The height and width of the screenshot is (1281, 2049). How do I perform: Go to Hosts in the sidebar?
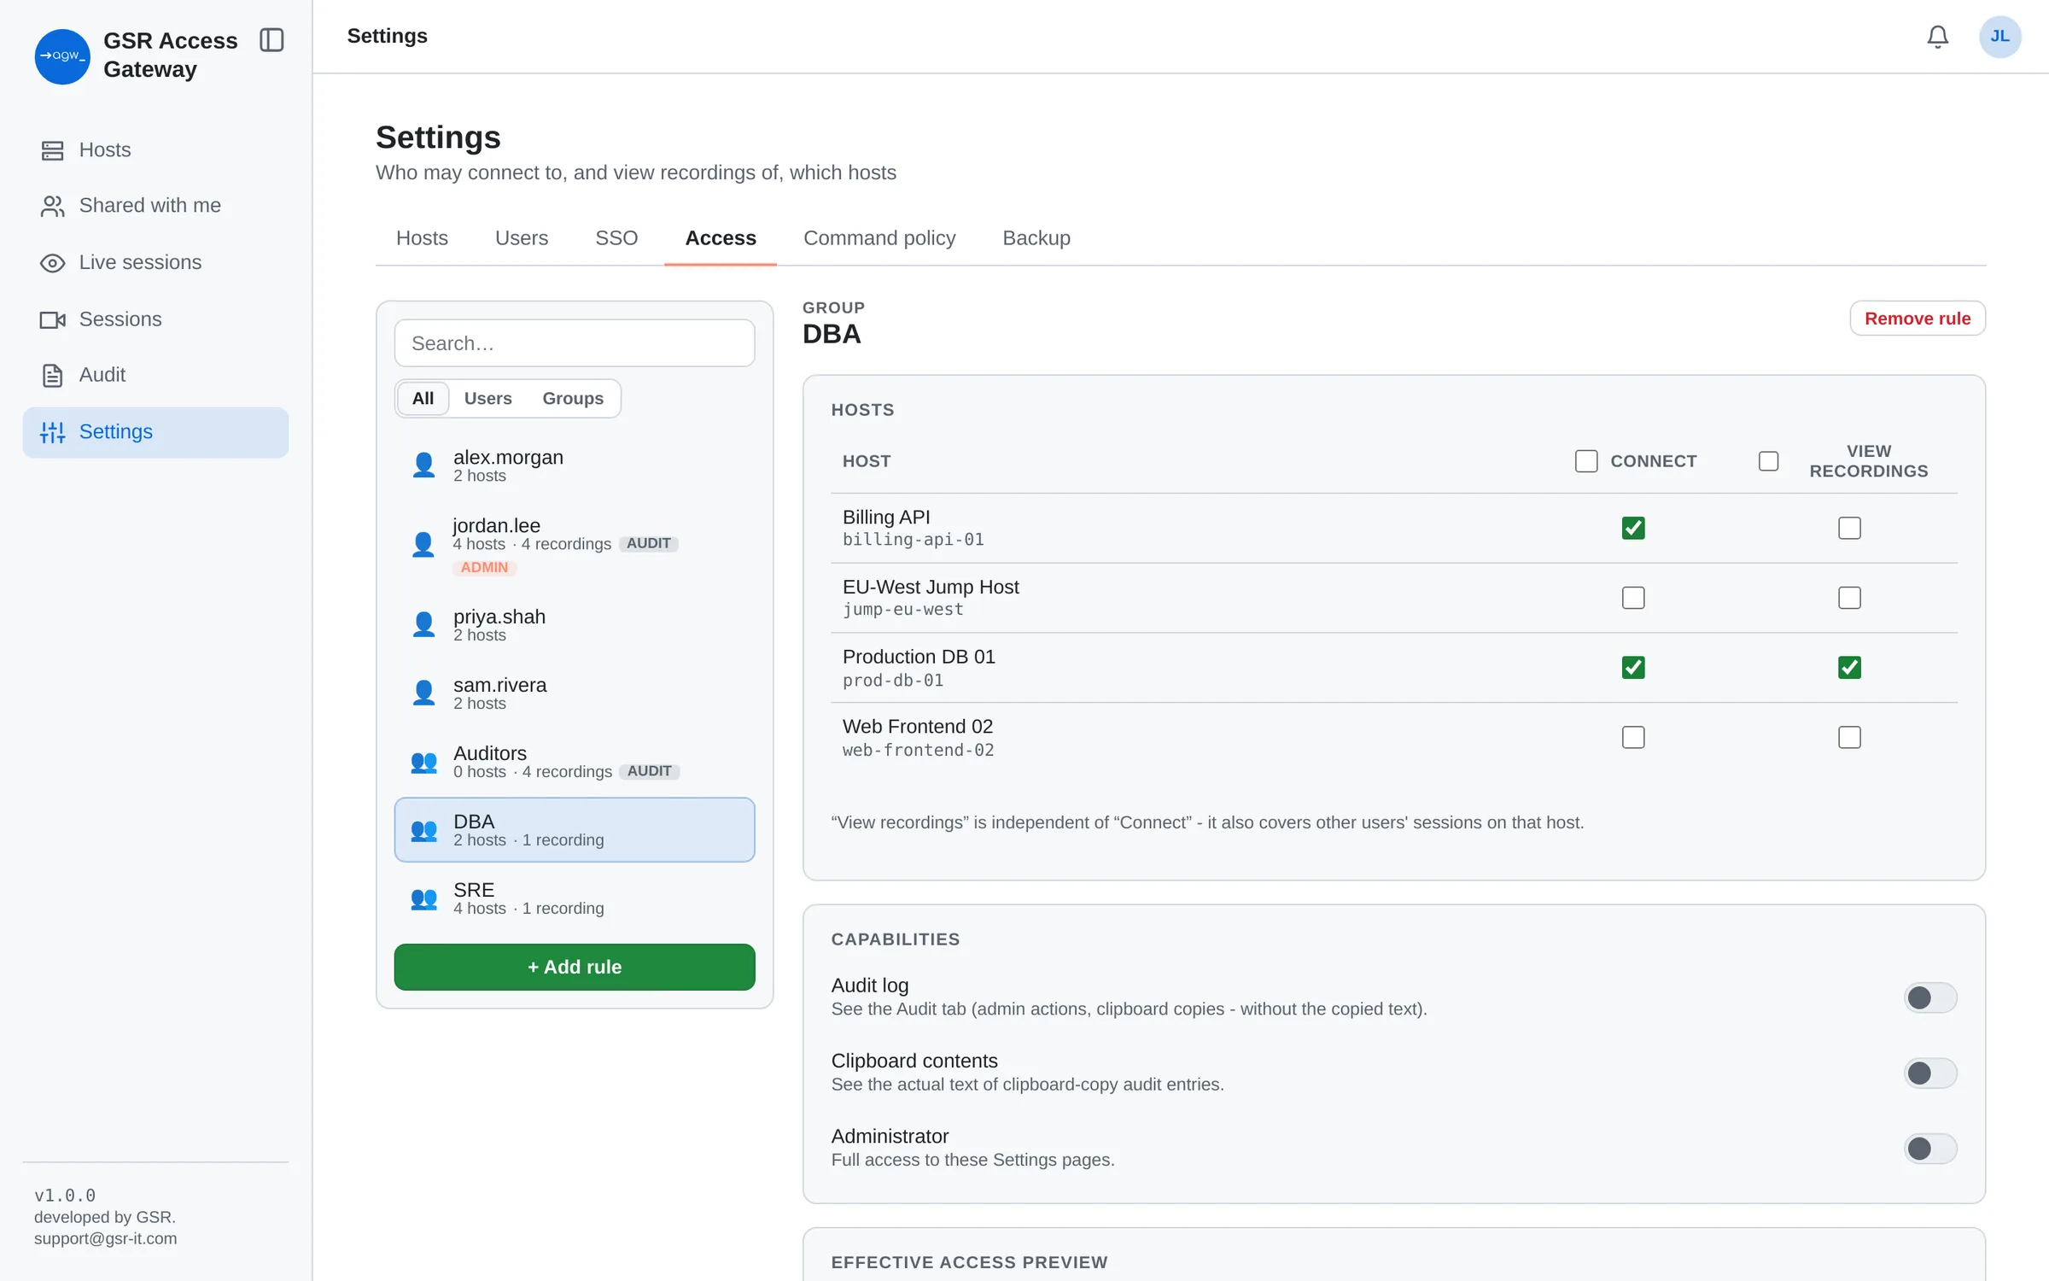point(155,150)
